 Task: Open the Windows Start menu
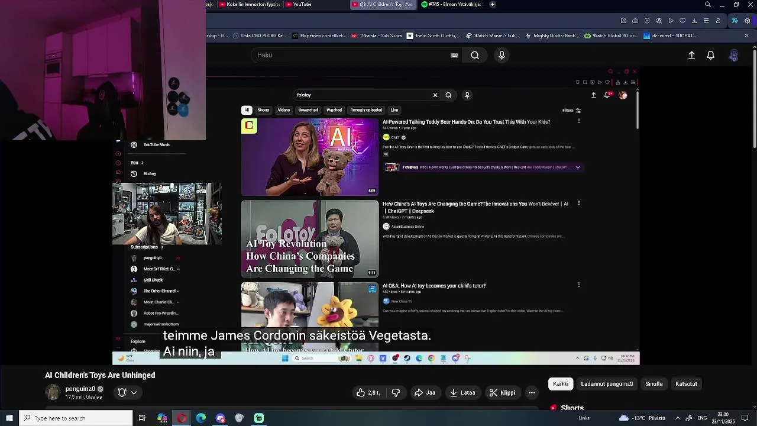(x=9, y=418)
